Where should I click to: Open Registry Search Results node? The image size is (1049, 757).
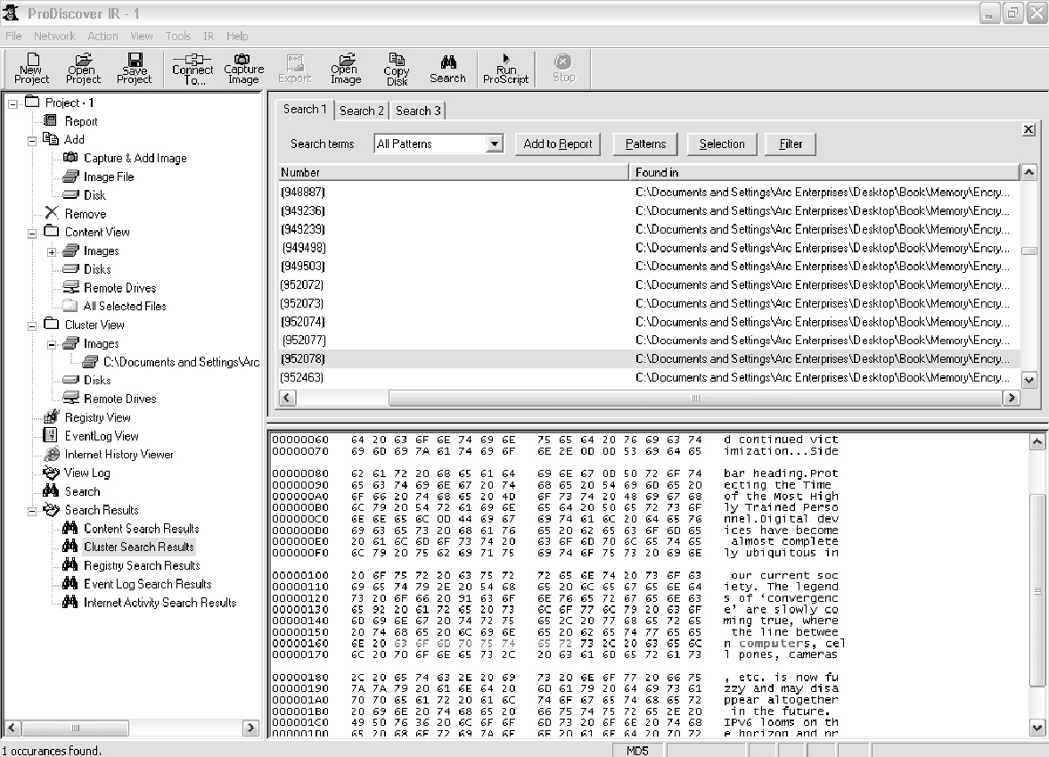[x=141, y=565]
